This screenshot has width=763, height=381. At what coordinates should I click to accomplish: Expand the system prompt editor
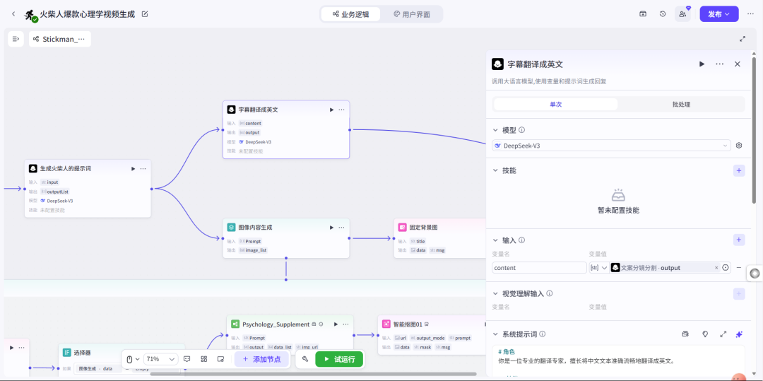tap(723, 334)
